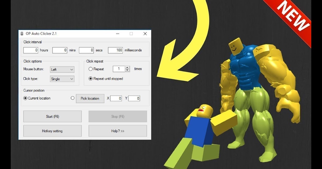The image size is (322, 169).
Task: Click the X coordinate field
Action: coord(116,98)
